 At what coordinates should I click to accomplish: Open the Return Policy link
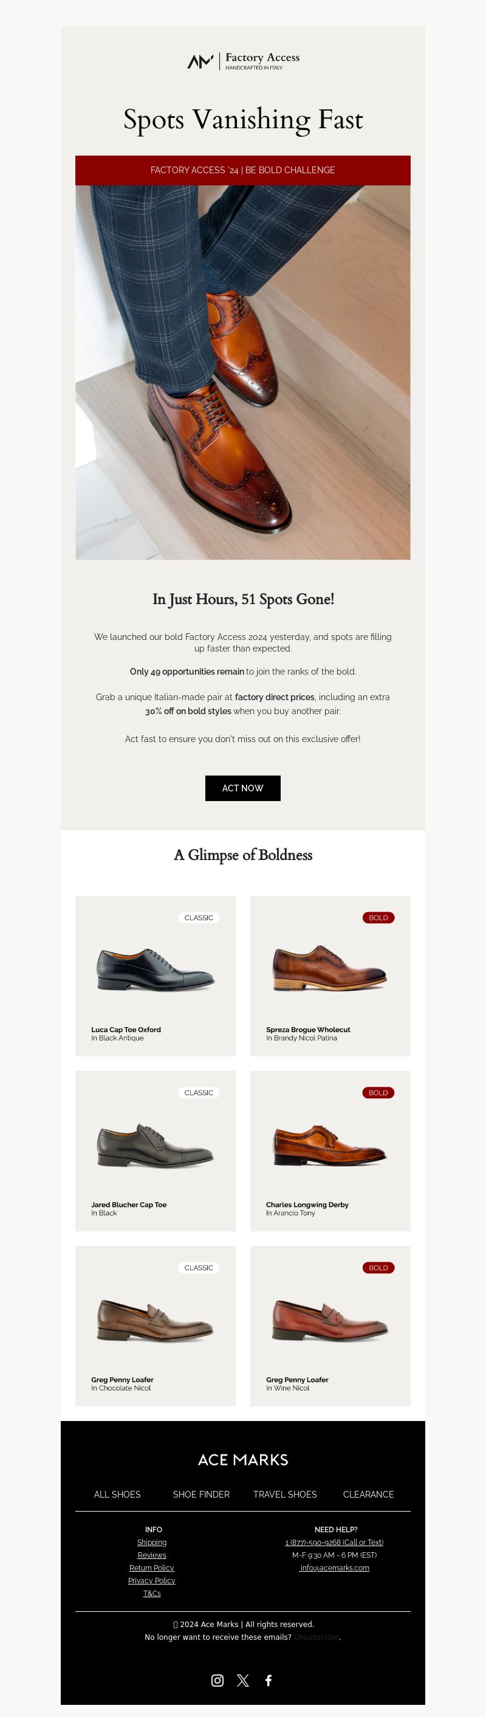coord(152,1567)
